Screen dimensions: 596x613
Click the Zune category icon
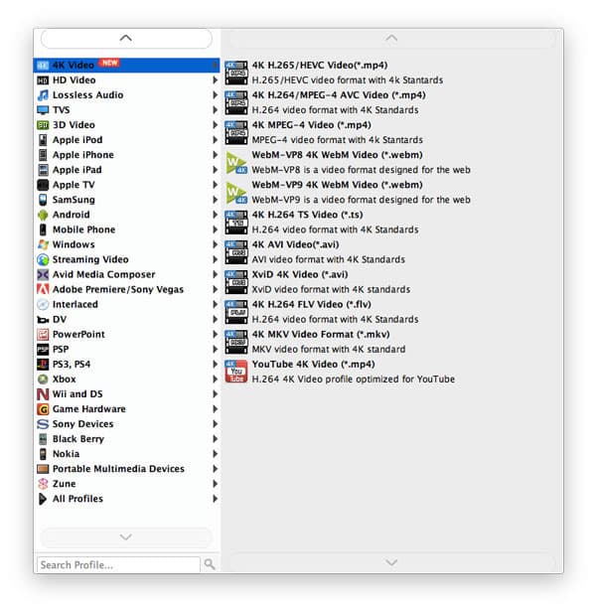[x=43, y=484]
